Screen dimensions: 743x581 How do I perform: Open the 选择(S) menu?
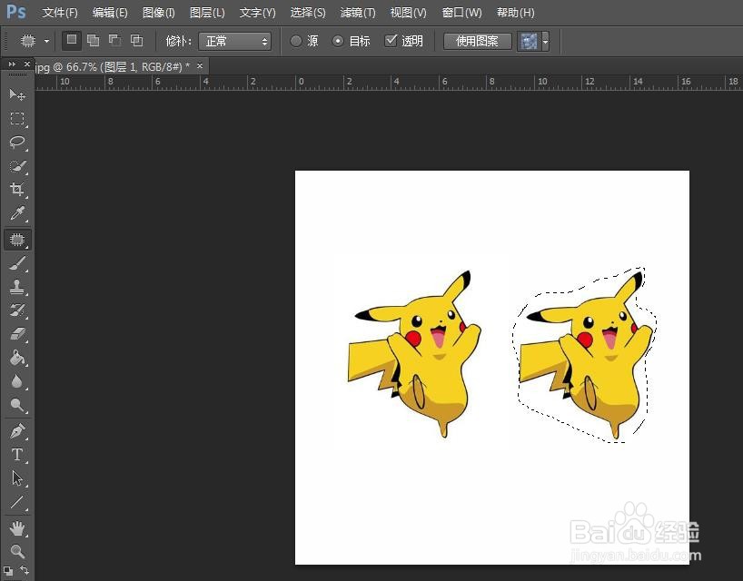308,13
